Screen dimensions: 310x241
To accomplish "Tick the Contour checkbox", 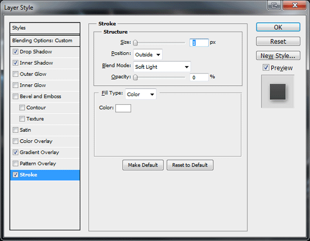I will click(x=22, y=108).
